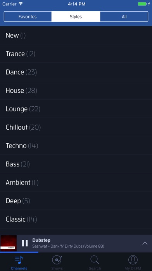Open the House style category
152x271 pixels.
(76, 90)
